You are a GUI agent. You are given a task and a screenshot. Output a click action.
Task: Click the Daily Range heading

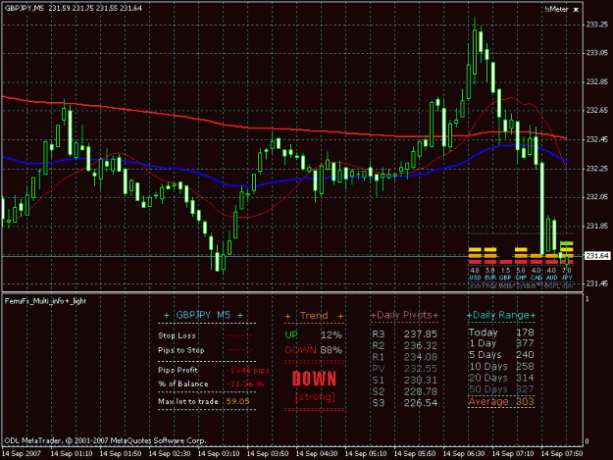click(x=501, y=315)
